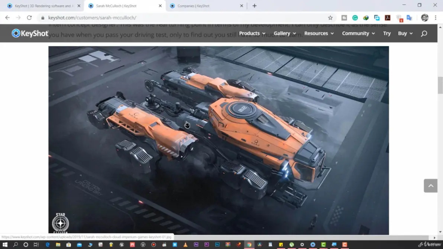Image resolution: width=443 pixels, height=249 pixels.
Task: Click the scroll-to-top arrow button
Action: [431, 186]
